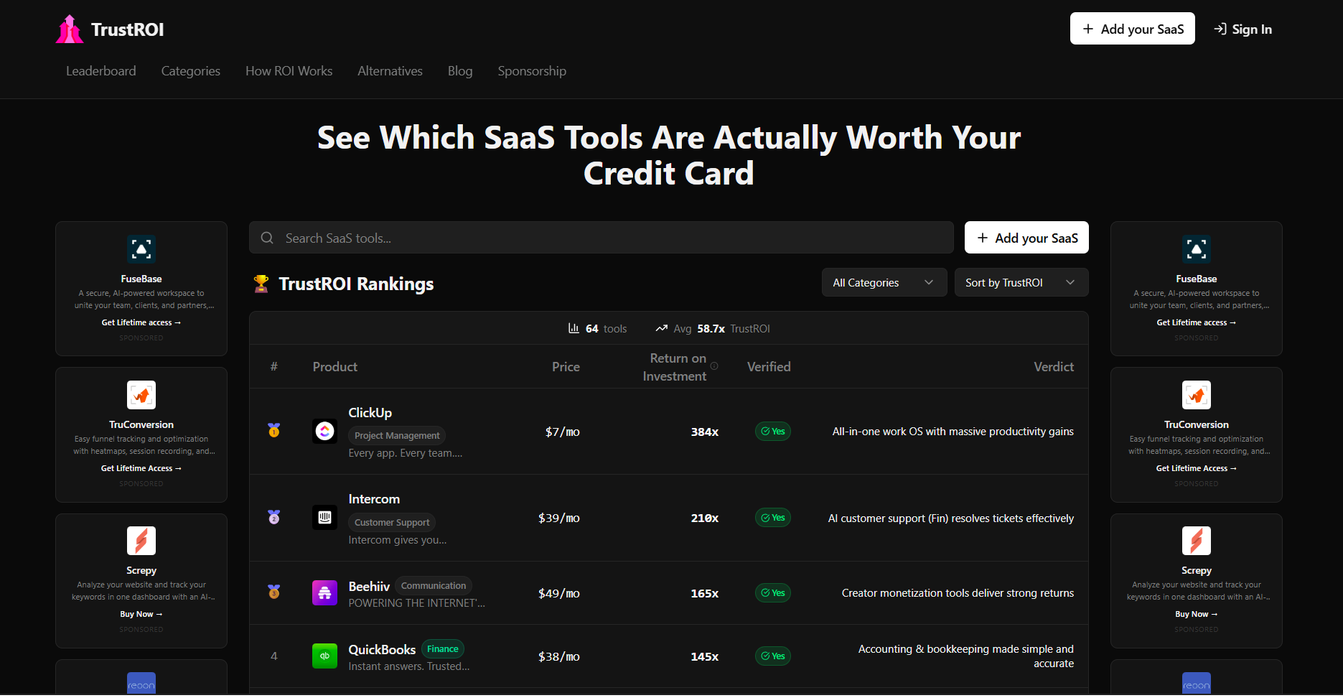Image resolution: width=1343 pixels, height=698 pixels.
Task: Click Get Lifetime access under left FuseBase
Action: point(141,323)
